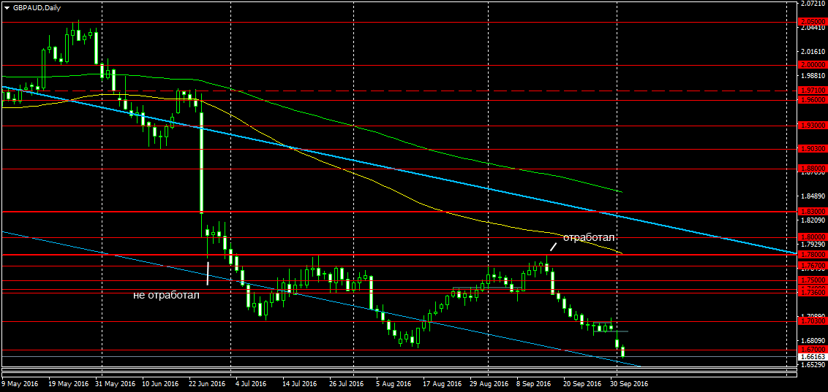The height and width of the screenshot is (392, 828).
Task: Click the 1.75000 red price label
Action: tap(813, 280)
